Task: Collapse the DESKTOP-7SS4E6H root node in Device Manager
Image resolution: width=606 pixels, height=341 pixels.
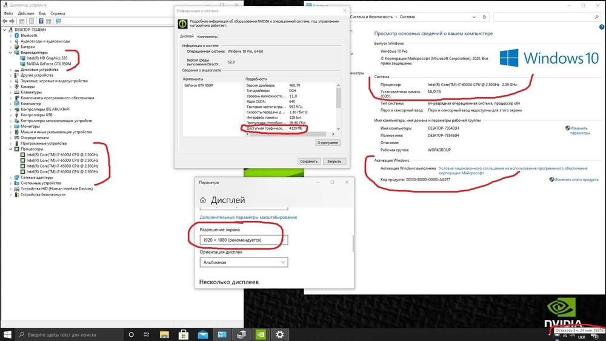Action: click(x=5, y=30)
